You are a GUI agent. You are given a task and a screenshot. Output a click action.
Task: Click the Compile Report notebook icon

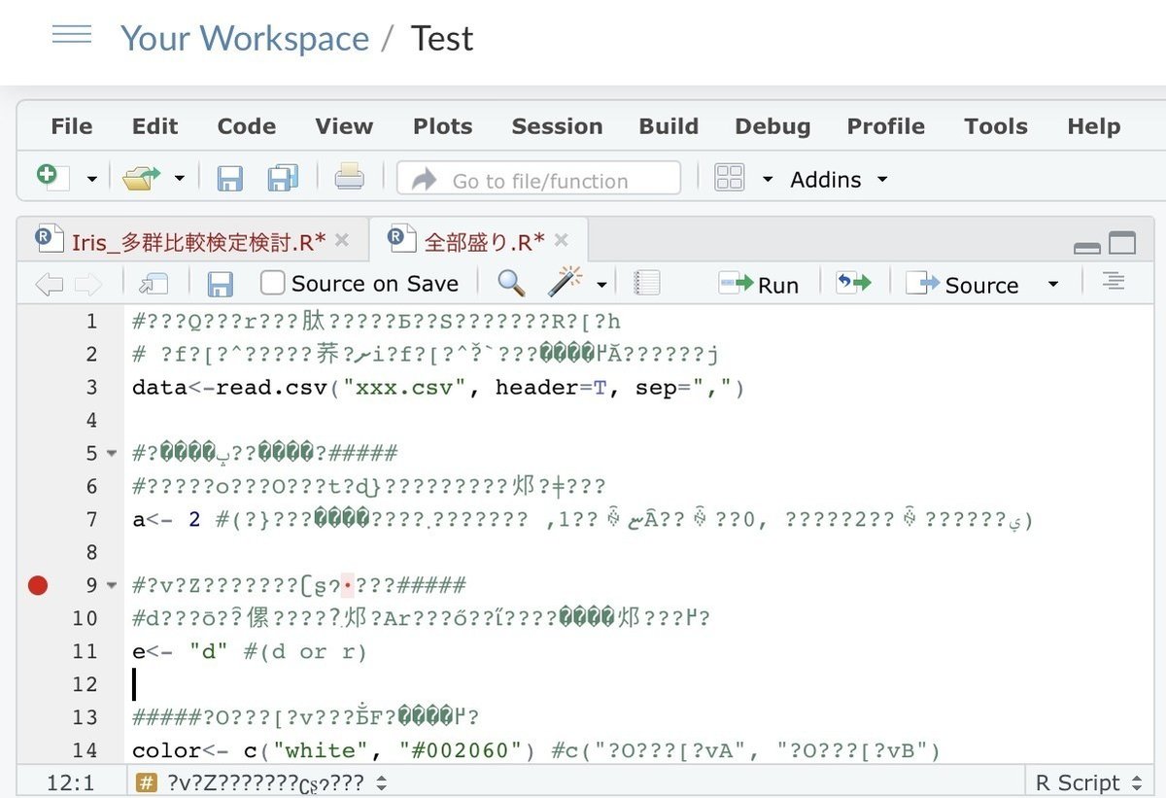(644, 283)
